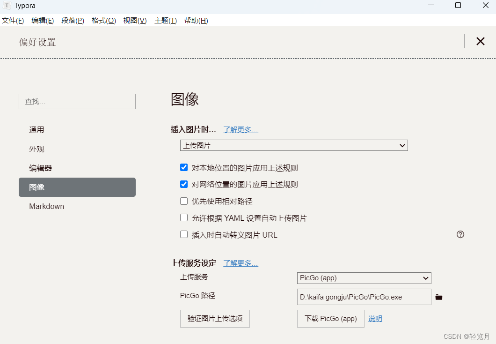Open the 格式(O) menu
496x344 pixels.
(104, 21)
